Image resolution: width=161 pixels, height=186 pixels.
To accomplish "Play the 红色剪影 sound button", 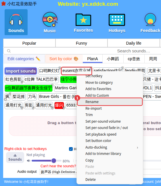I will 14,79.
